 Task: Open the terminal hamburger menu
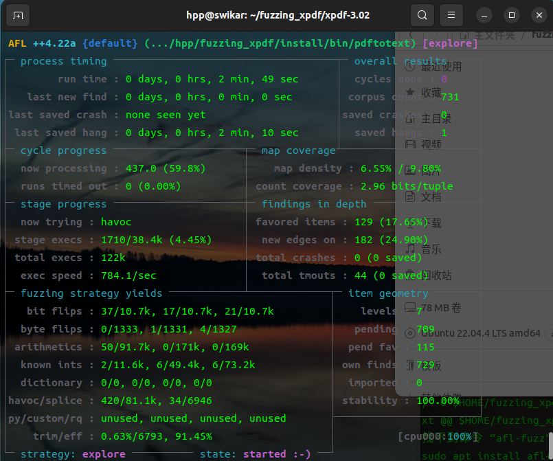click(451, 15)
